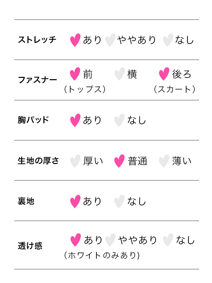Click pink heart for 裏地 あり
Image resolution: width=212 pixels, height=283 pixels.
[75, 201]
